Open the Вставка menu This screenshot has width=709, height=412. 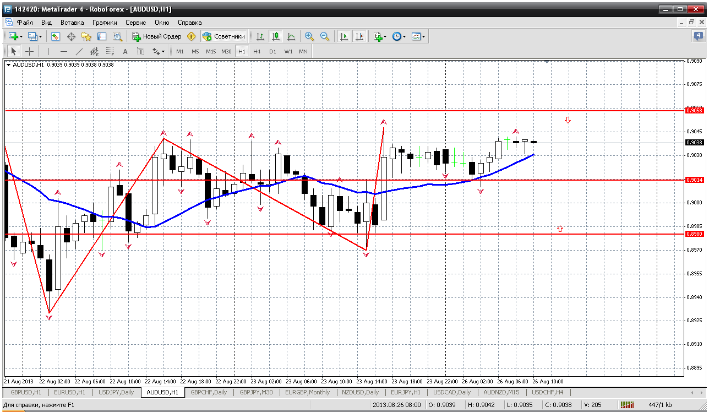click(72, 23)
